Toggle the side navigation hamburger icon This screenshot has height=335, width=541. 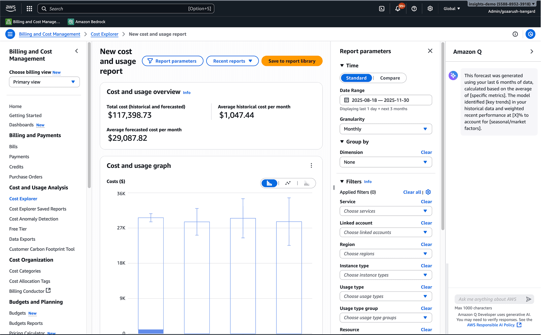[x=10, y=34]
